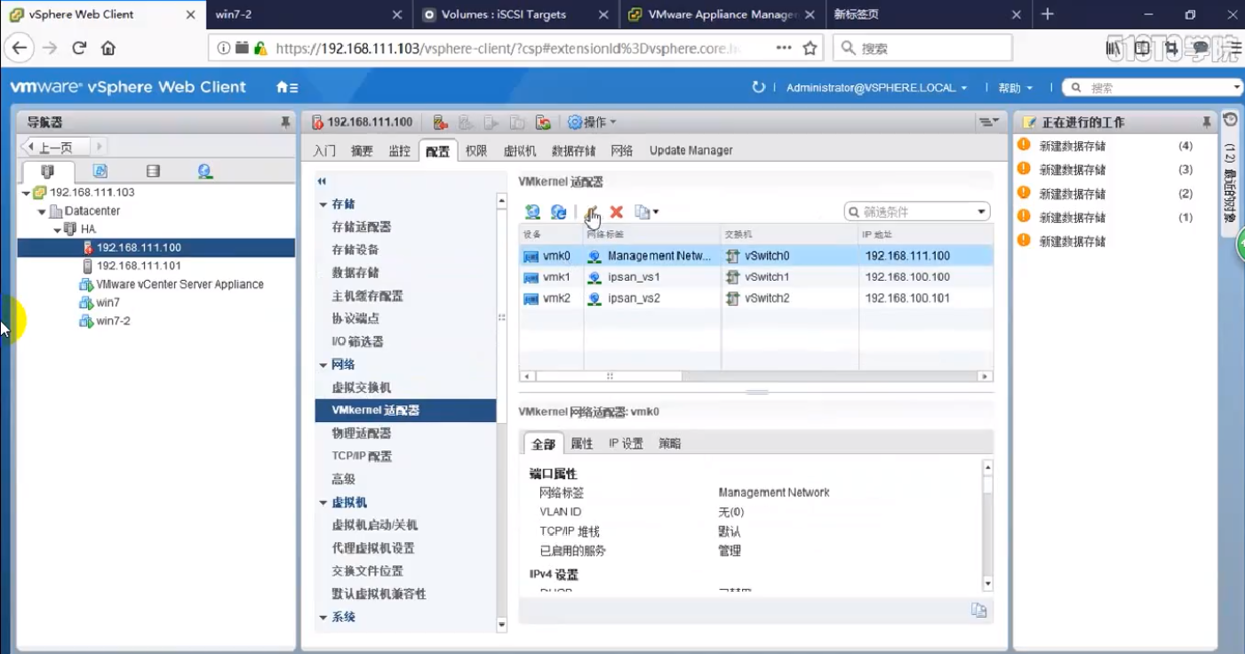Open the 操作 actions dropdown
The width and height of the screenshot is (1245, 654).
[592, 122]
